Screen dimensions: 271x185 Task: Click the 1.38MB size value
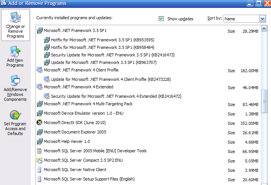coord(252,114)
